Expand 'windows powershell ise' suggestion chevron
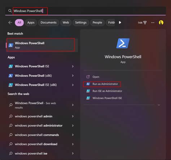Viewport: 171px width, 160px height. click(73, 154)
